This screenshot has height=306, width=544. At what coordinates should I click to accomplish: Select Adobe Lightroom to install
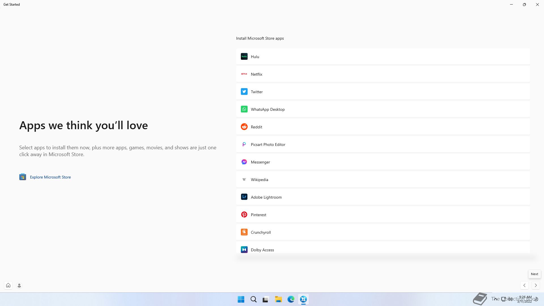(383, 197)
